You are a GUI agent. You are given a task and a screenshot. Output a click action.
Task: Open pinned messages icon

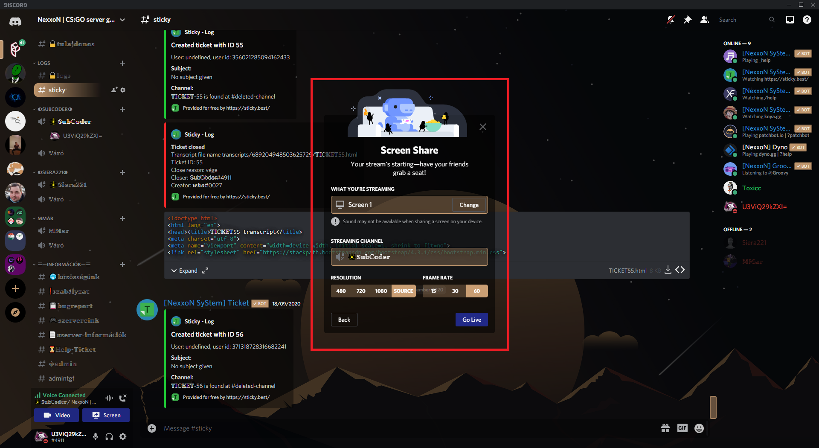coord(688,20)
